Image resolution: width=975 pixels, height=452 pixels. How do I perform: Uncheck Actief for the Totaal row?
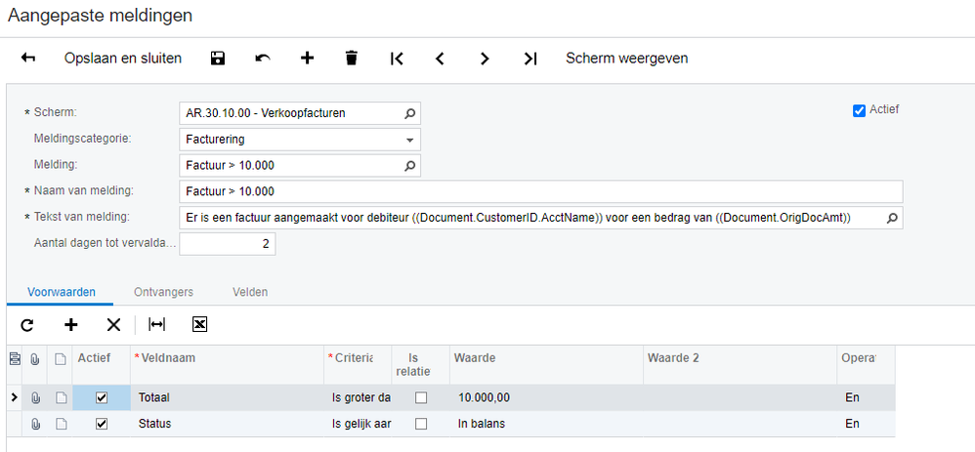point(102,398)
